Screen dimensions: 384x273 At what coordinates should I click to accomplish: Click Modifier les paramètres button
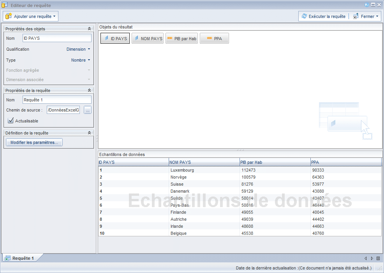point(34,142)
